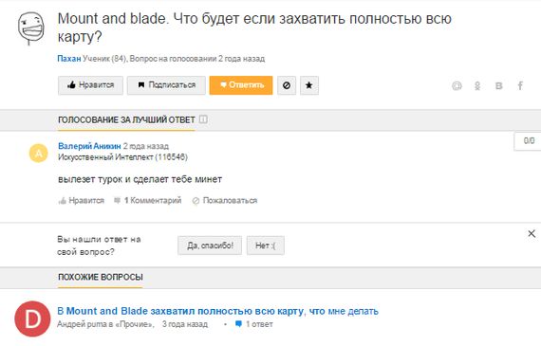
Task: Click the 1 ответ answer count
Action: pos(254,324)
